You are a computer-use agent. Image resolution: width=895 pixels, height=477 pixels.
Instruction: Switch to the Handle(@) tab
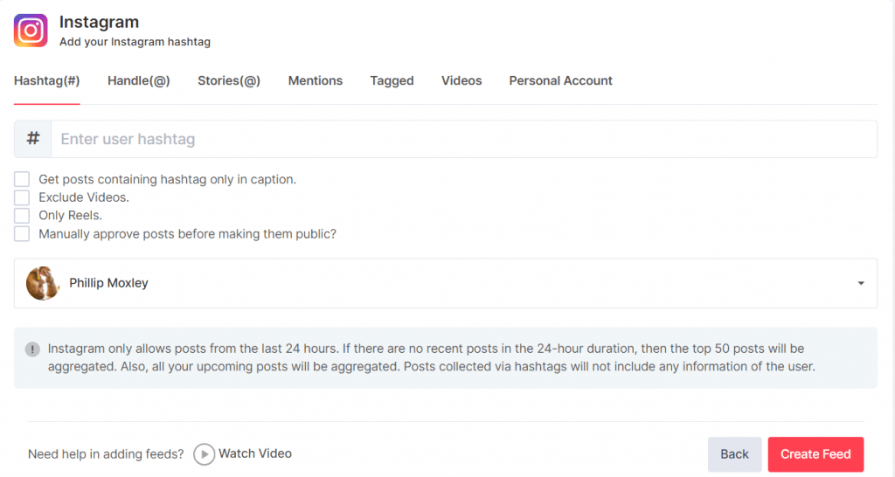pos(138,80)
